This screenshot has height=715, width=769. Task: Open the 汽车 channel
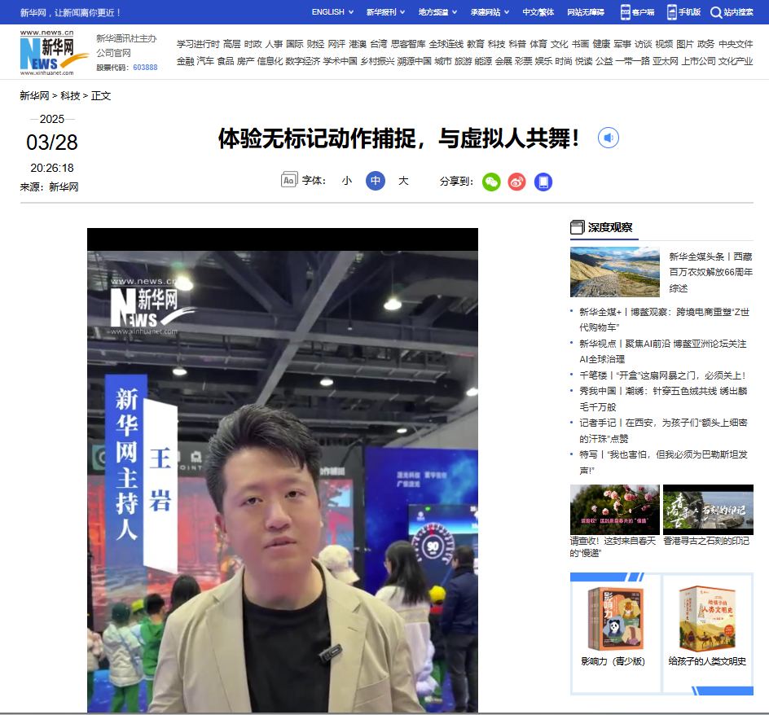pyautogui.click(x=205, y=61)
